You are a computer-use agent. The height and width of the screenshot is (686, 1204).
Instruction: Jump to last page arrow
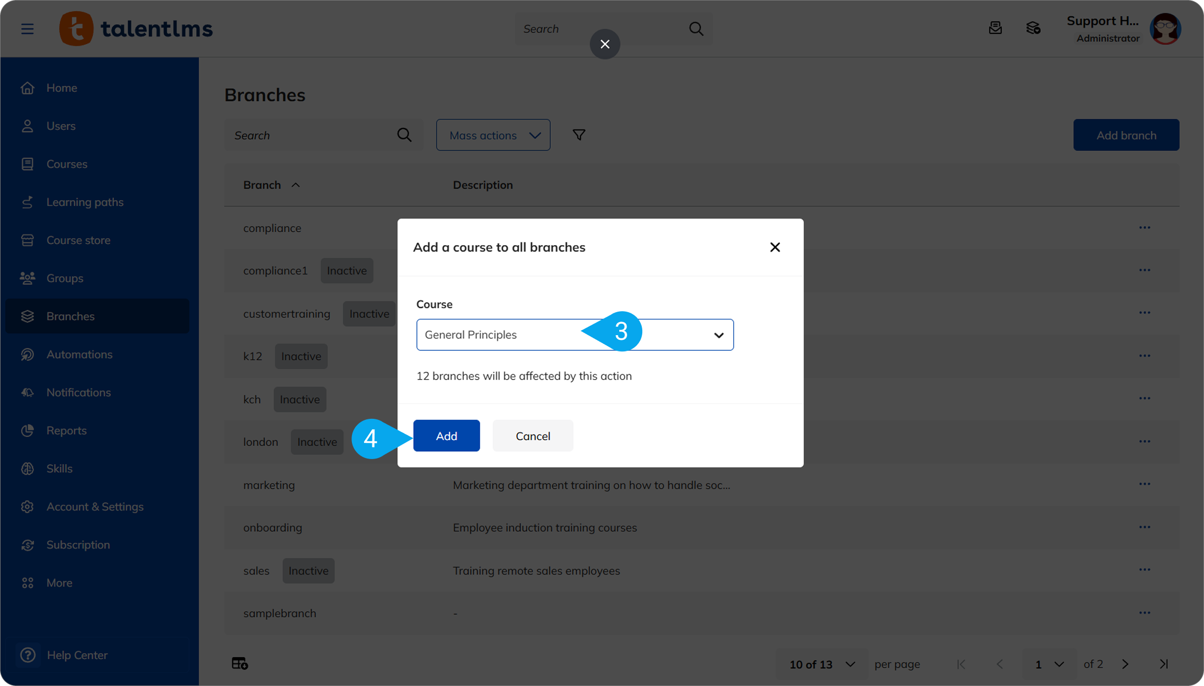coord(1163,664)
